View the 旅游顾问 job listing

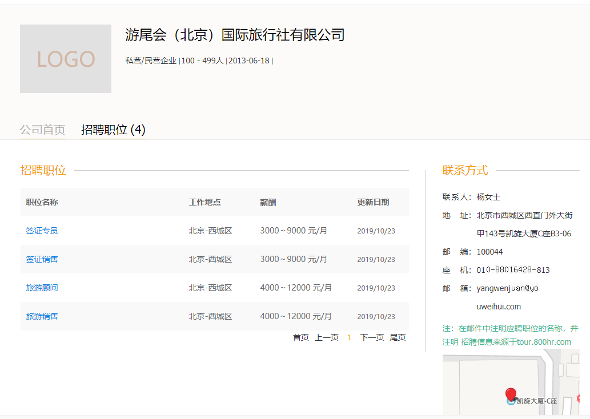pos(42,288)
